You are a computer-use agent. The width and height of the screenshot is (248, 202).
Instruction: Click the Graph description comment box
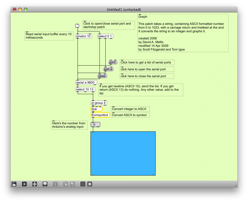tap(183, 33)
